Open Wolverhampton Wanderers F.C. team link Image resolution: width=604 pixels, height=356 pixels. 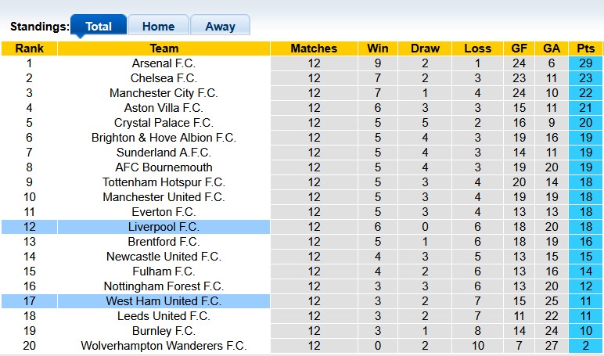click(x=164, y=346)
